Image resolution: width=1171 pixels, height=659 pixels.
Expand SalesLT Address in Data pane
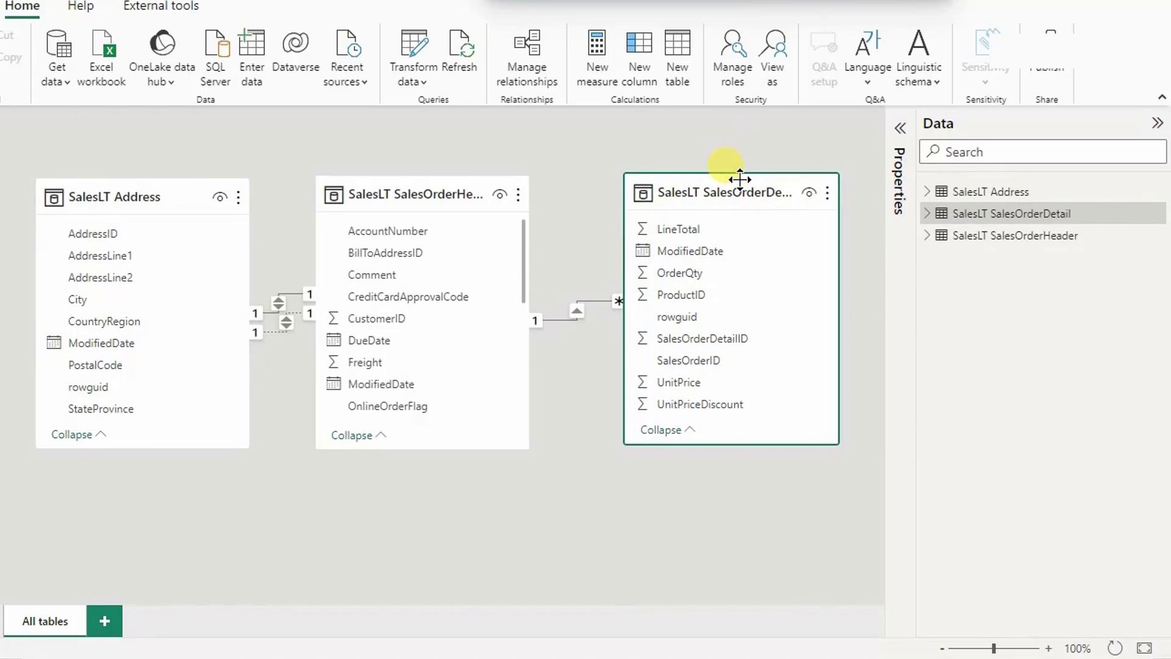click(927, 192)
